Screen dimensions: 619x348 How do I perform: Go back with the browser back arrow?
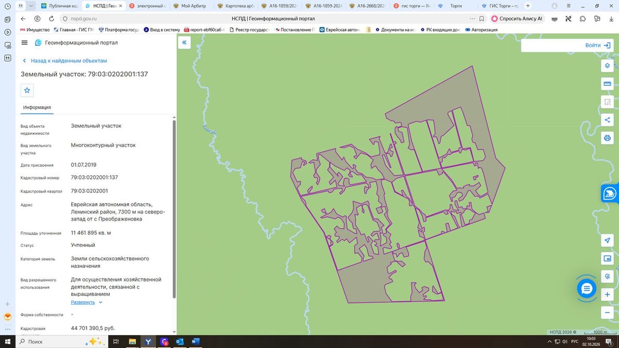click(x=23, y=19)
